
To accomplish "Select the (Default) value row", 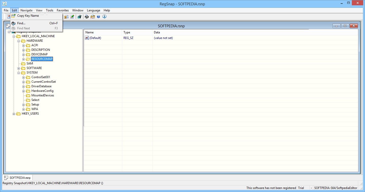I will tap(221, 38).
